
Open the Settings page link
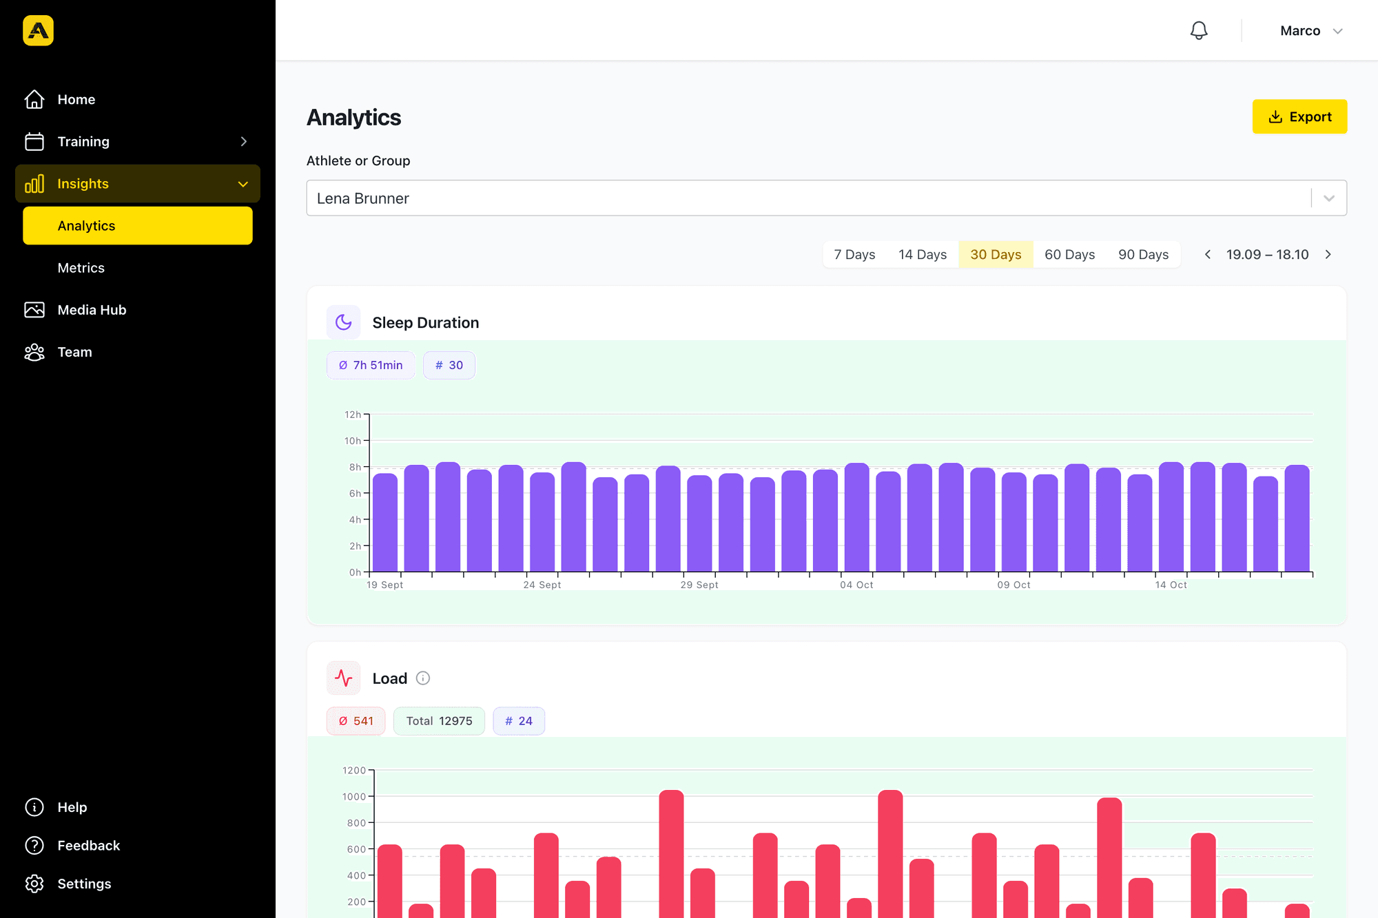[84, 884]
